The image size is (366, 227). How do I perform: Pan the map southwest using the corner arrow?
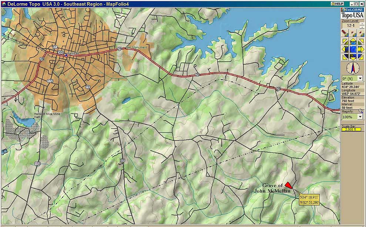tap(345, 57)
